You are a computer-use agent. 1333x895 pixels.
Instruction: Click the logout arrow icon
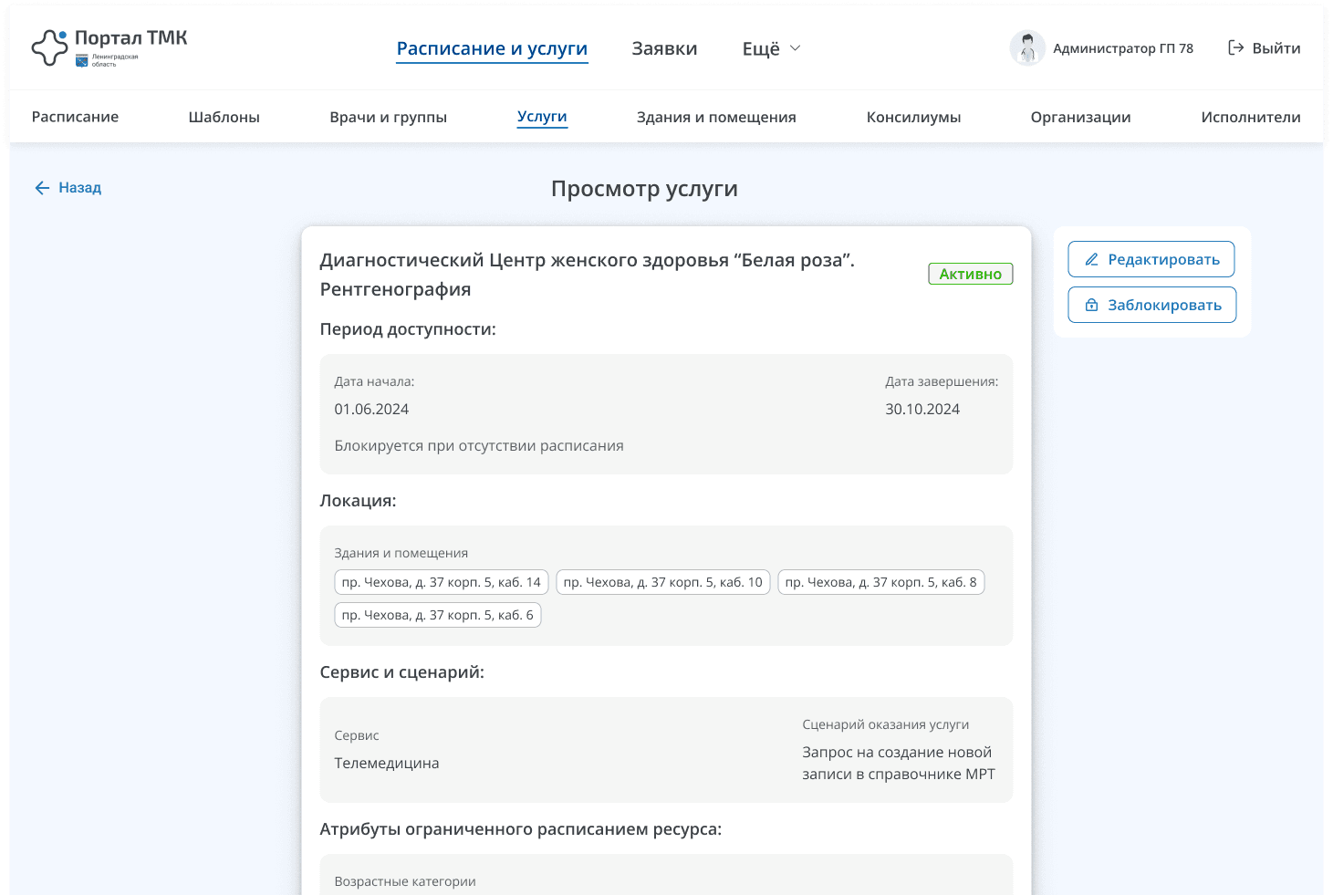coord(1236,48)
